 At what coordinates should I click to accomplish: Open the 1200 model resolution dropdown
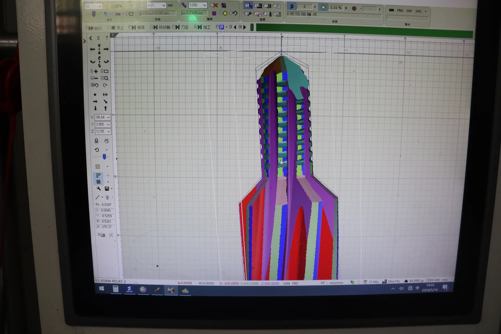coord(204,5)
